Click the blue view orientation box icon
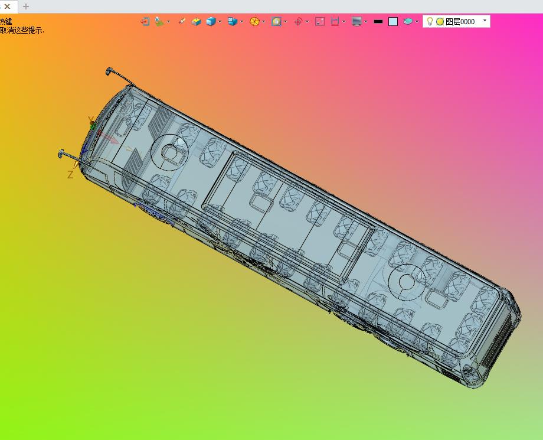Viewport: 543px width, 440px height. pyautogui.click(x=233, y=21)
